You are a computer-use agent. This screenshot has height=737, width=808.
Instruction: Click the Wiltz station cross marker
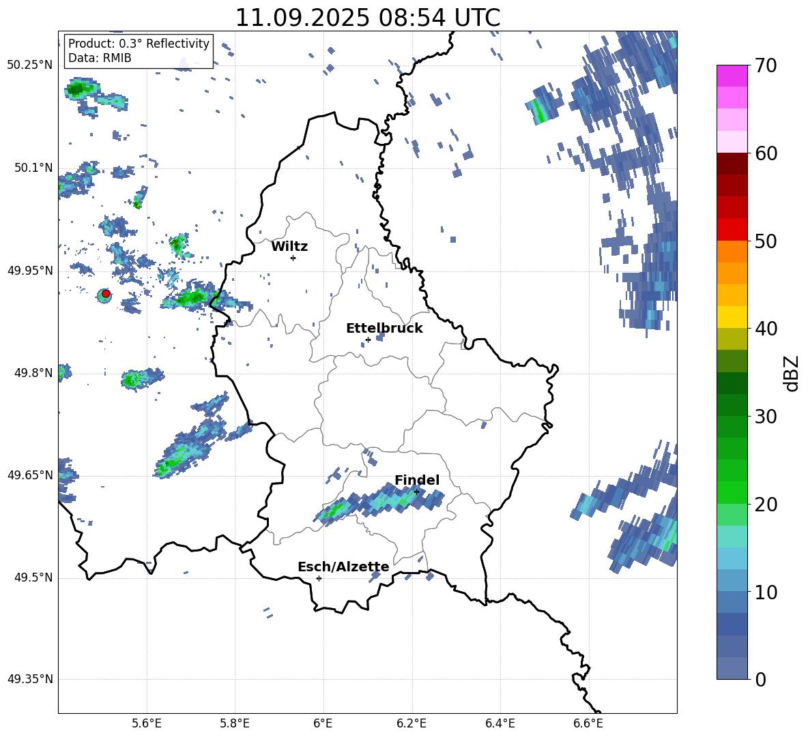point(293,258)
